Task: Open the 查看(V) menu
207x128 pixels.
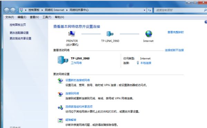Action: point(34,17)
